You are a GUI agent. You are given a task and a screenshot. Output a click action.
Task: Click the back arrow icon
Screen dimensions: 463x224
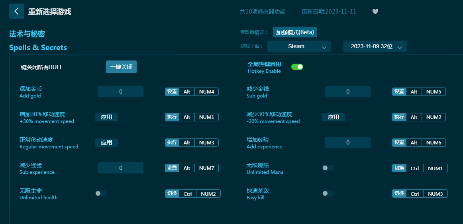tap(16, 11)
